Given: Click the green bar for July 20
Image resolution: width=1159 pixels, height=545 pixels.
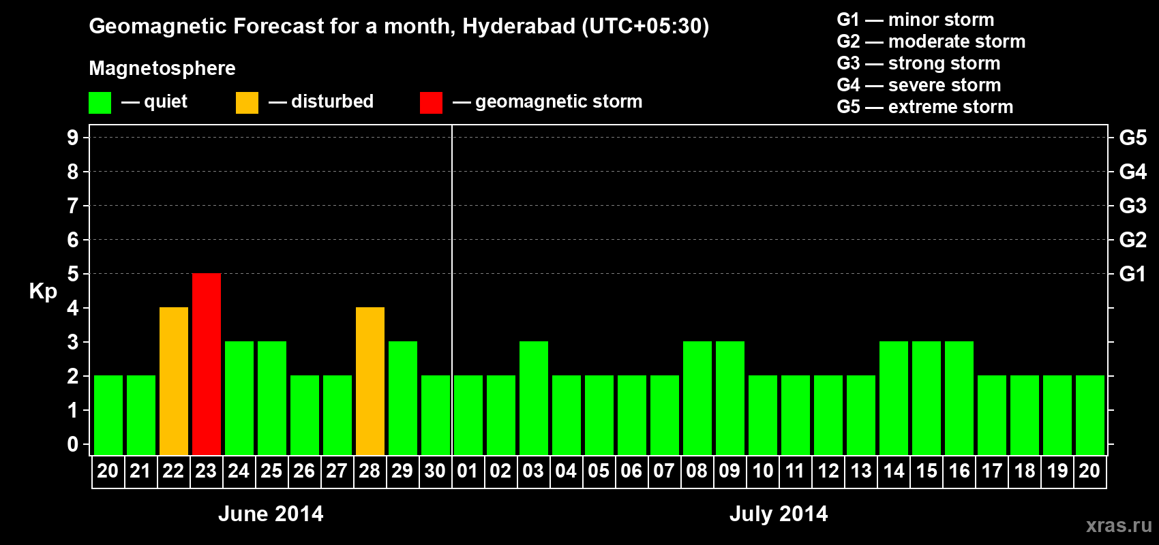Looking at the screenshot, I should 1090,416.
